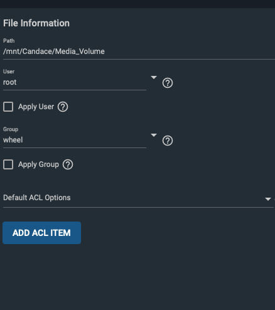
Task: Click the small User label above root
Action: point(9,72)
